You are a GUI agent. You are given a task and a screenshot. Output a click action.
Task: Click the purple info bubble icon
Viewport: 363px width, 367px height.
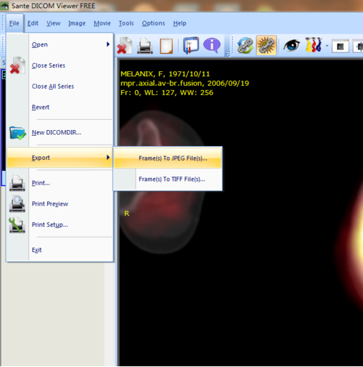click(x=212, y=45)
